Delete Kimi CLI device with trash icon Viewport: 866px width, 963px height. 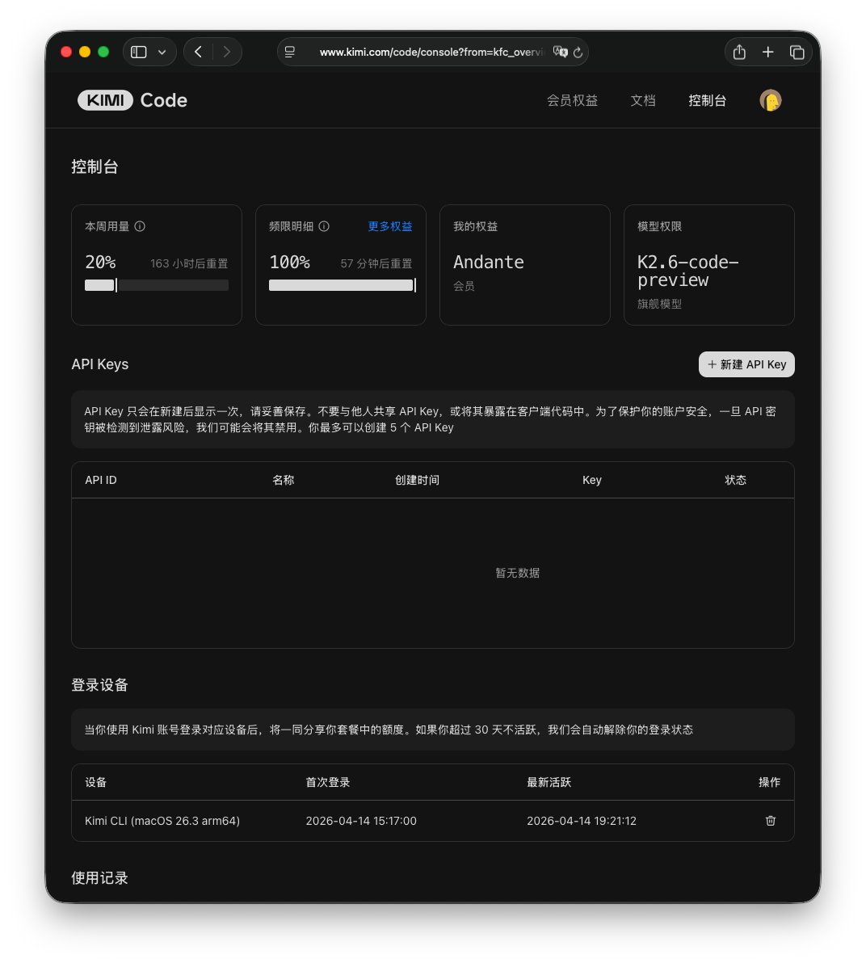coord(770,821)
